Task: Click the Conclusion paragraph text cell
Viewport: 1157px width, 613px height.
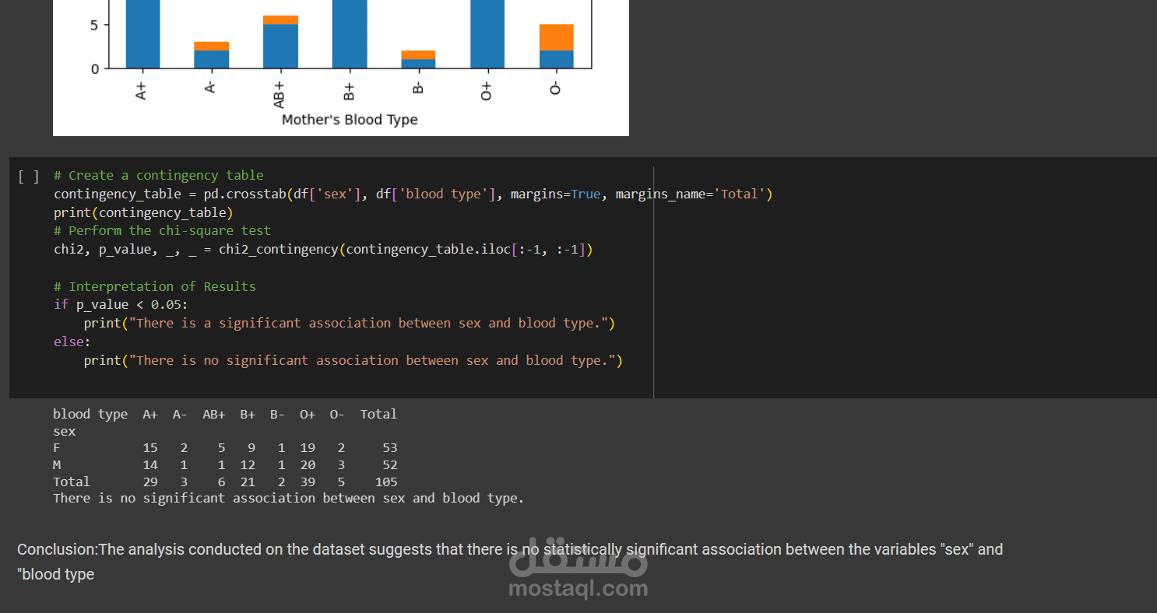Action: point(510,562)
